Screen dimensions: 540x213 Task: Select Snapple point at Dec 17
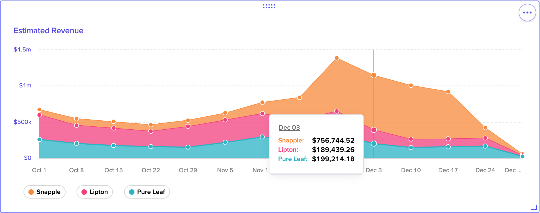coord(448,92)
